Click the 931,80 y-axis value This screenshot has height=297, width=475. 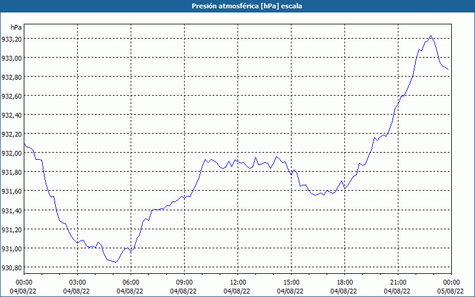[x=12, y=172]
